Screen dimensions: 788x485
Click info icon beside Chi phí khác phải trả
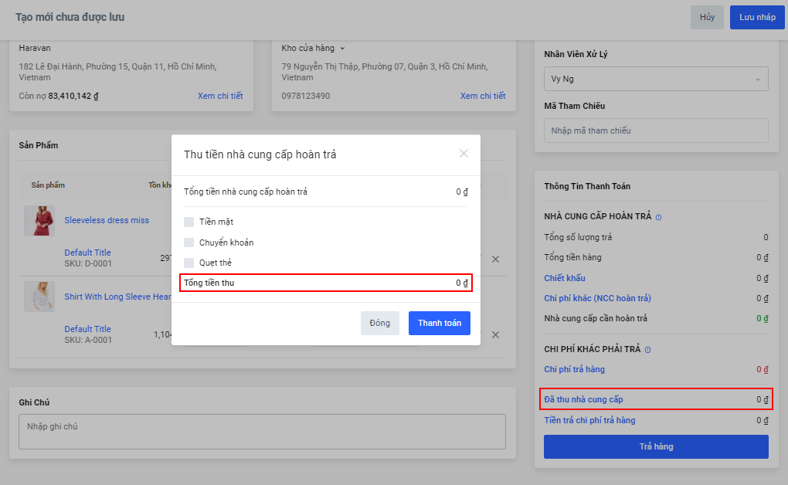click(x=647, y=350)
